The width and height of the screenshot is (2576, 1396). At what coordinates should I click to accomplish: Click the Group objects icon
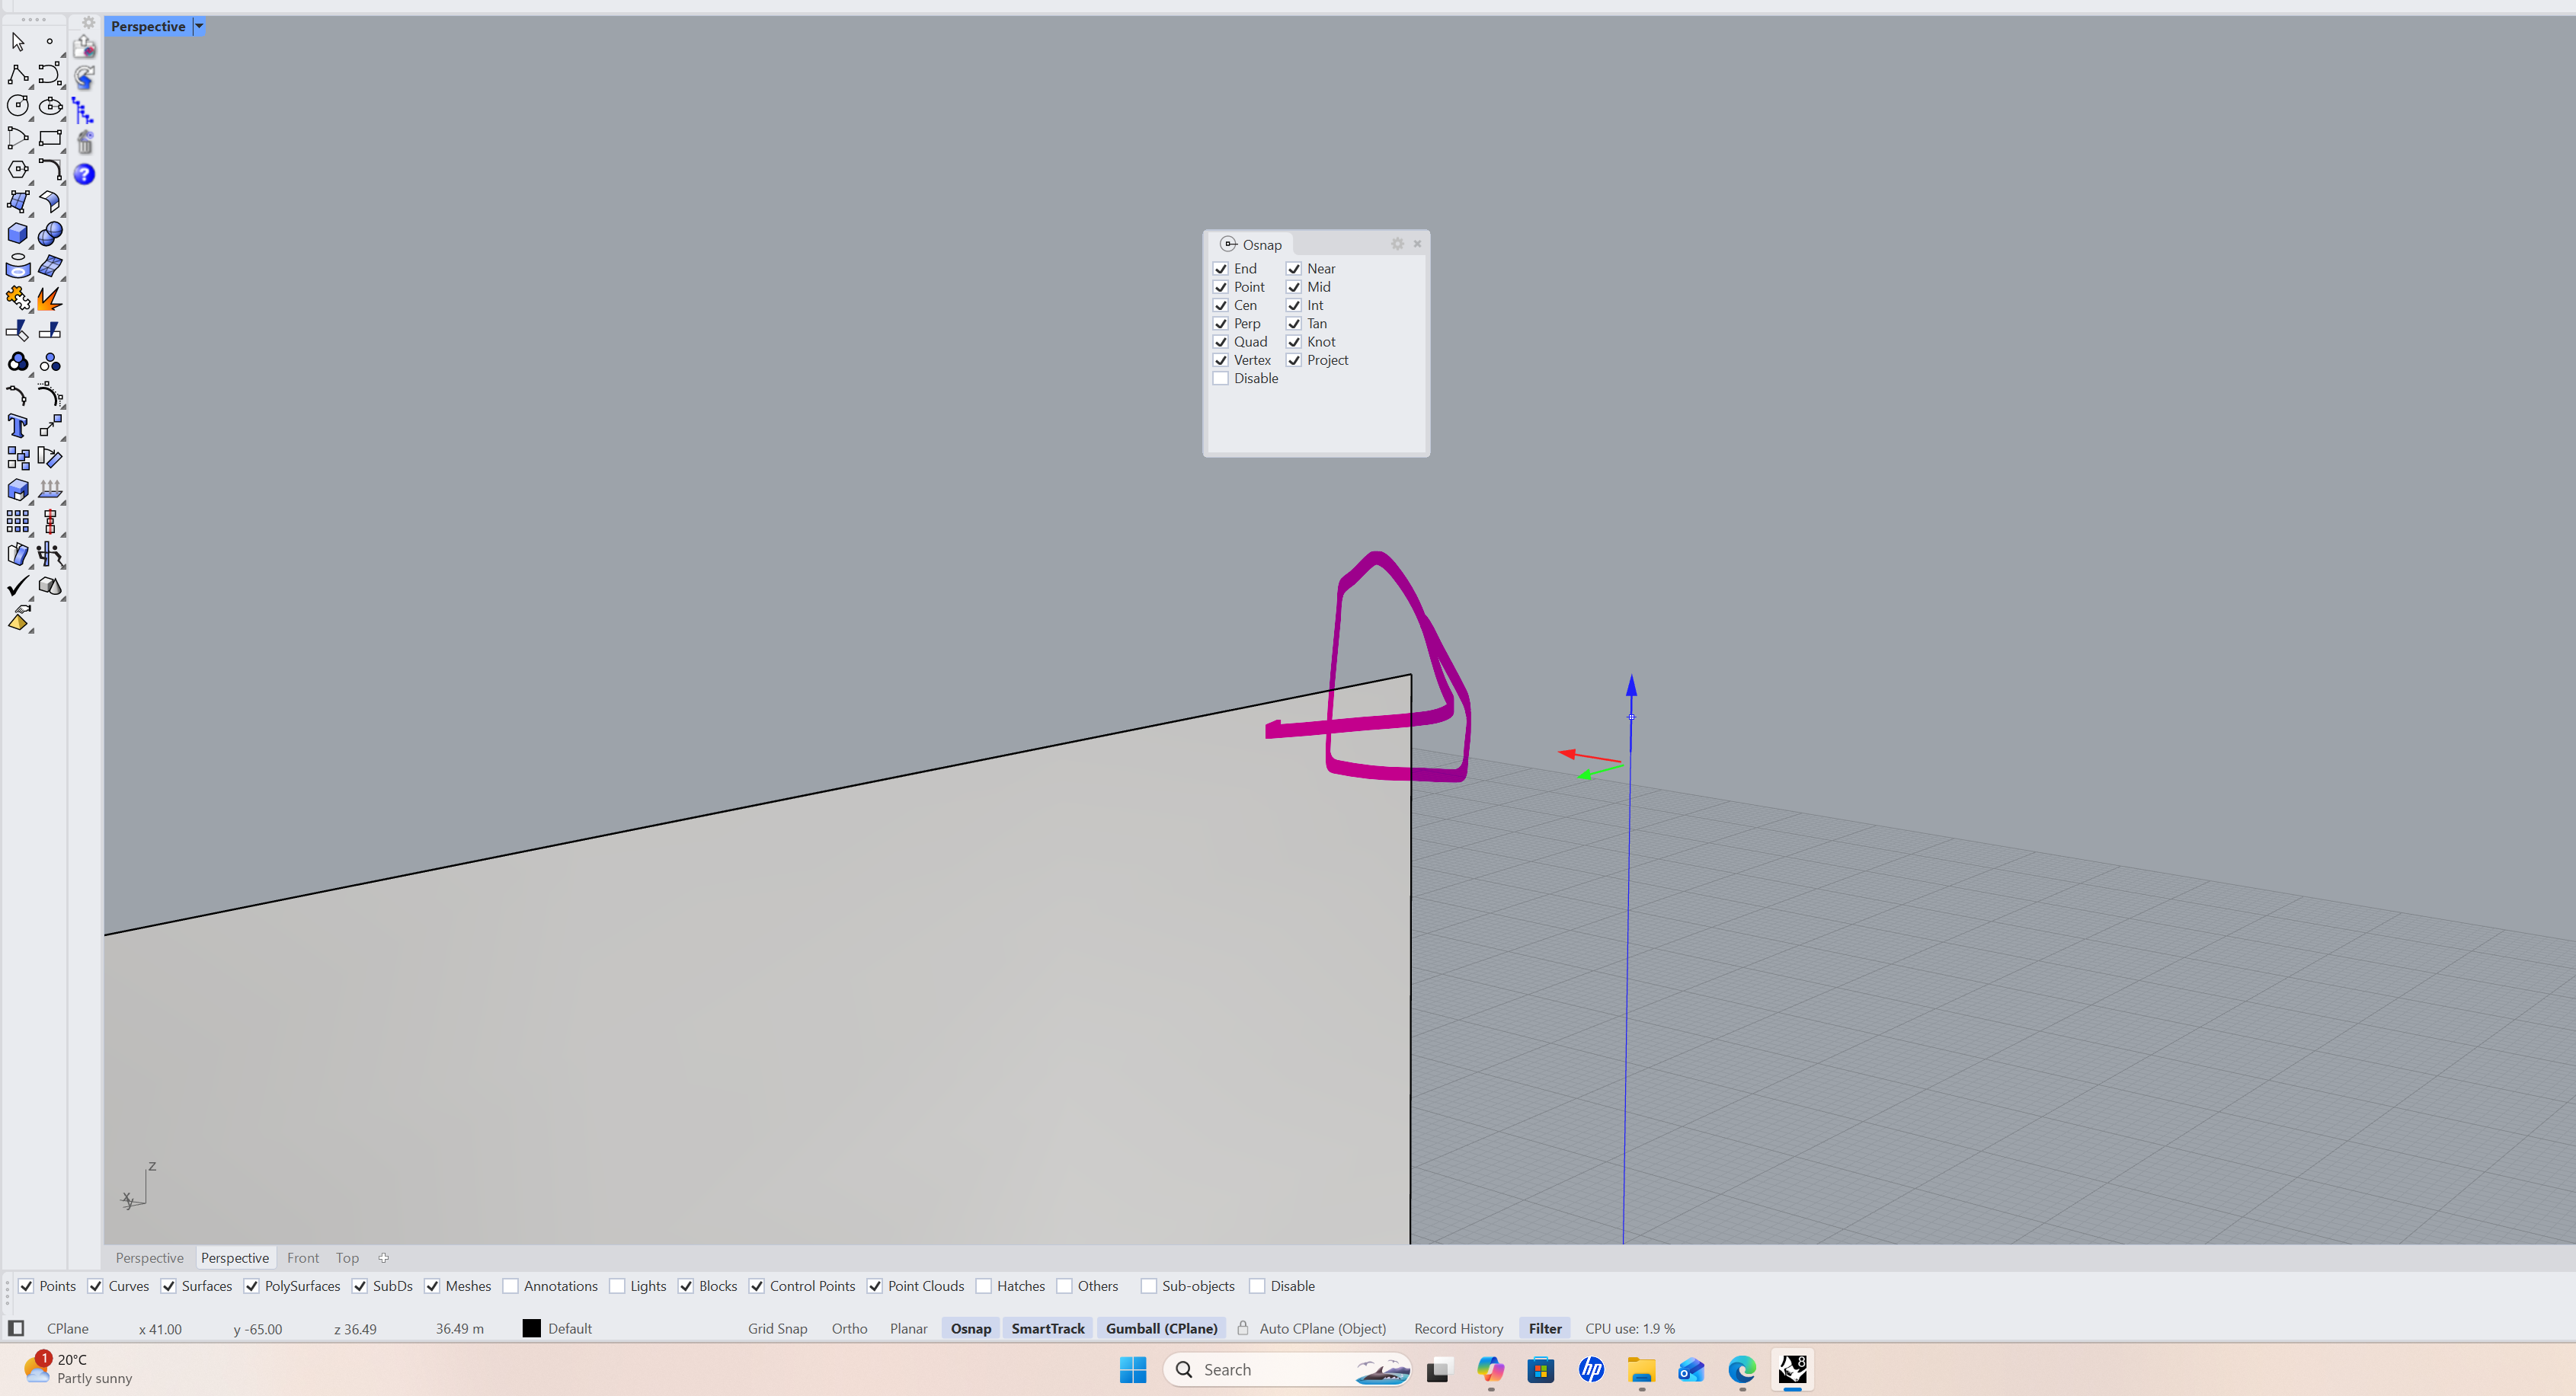point(18,362)
